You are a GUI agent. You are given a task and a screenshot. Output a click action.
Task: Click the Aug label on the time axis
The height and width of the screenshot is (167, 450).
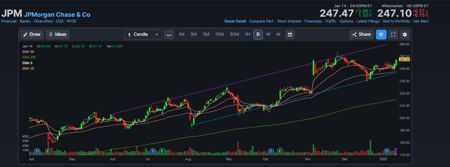[188, 159]
